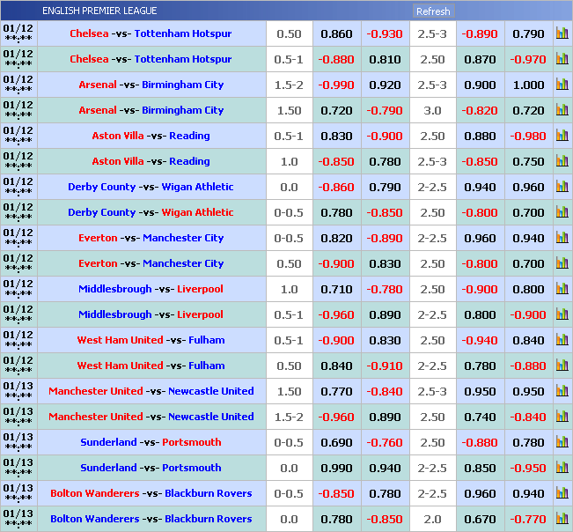
Task: Select 0.990 odds for Sunderland vs Portsmouth
Action: click(x=336, y=469)
